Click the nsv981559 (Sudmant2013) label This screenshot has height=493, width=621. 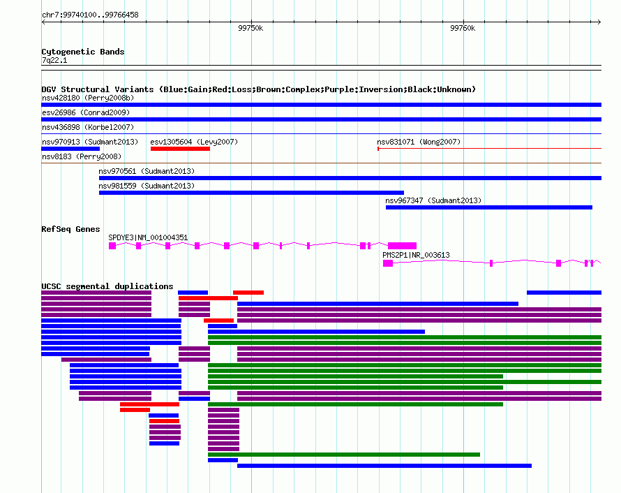point(147,186)
